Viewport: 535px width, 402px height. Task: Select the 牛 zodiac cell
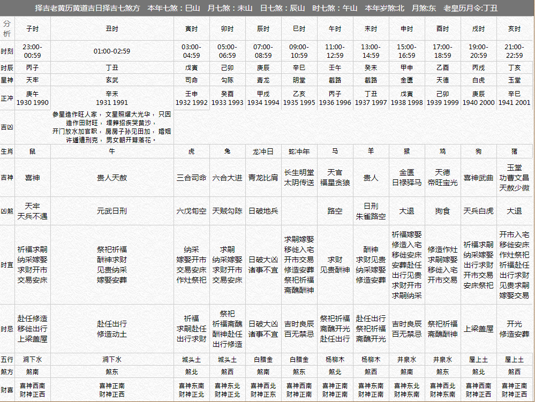[112, 151]
